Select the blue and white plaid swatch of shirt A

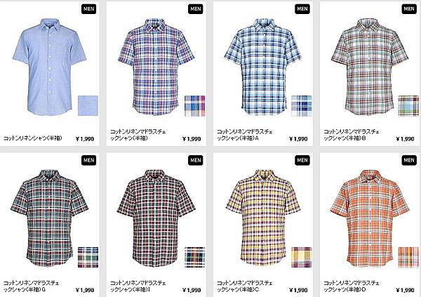click(x=302, y=105)
